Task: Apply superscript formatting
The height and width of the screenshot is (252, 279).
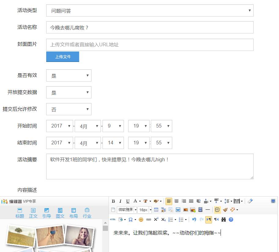Action: point(156,220)
